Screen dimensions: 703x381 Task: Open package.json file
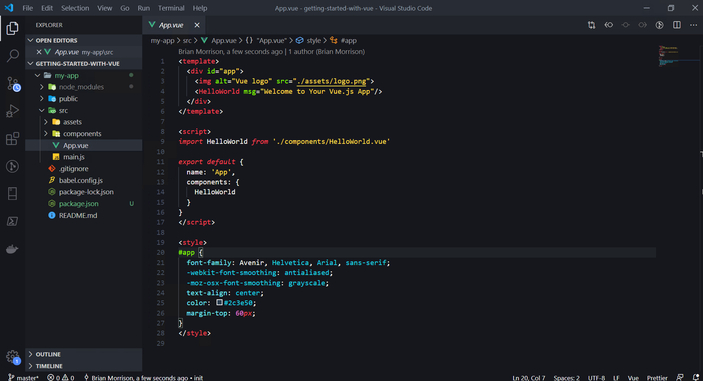[79, 204]
